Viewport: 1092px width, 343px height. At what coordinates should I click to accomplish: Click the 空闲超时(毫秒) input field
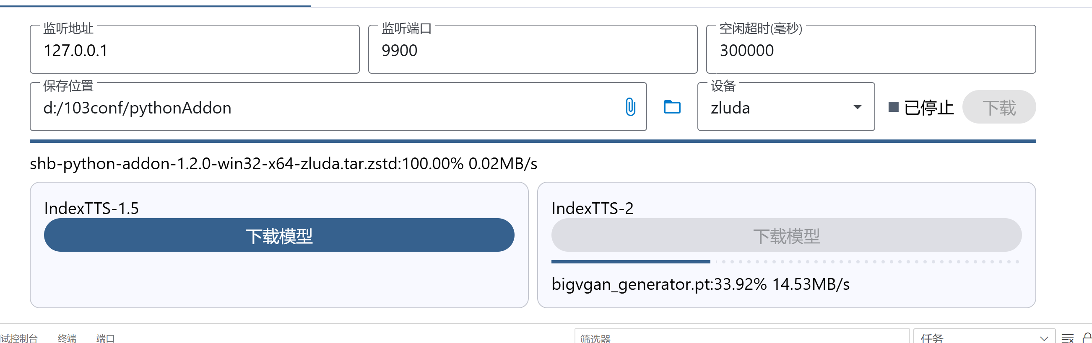(x=871, y=50)
